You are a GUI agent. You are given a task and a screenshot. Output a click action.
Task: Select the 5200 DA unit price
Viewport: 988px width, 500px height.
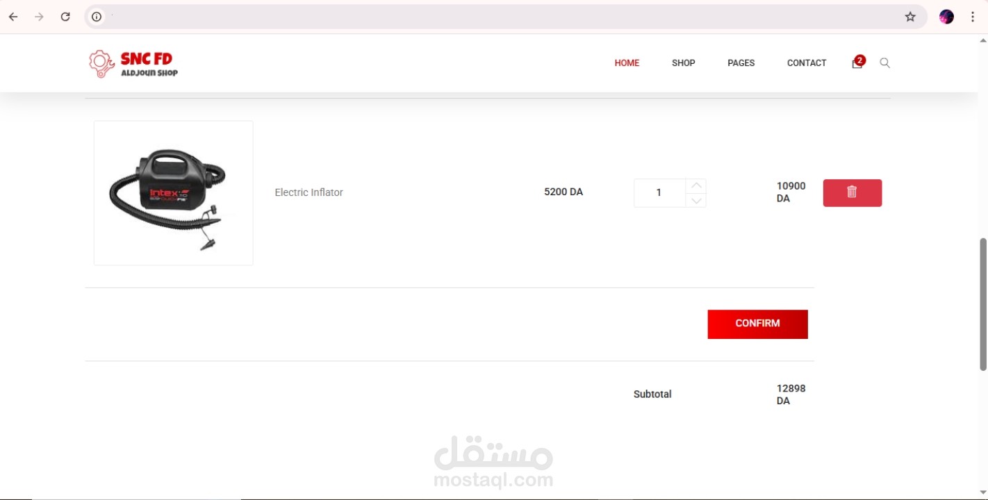tap(563, 192)
